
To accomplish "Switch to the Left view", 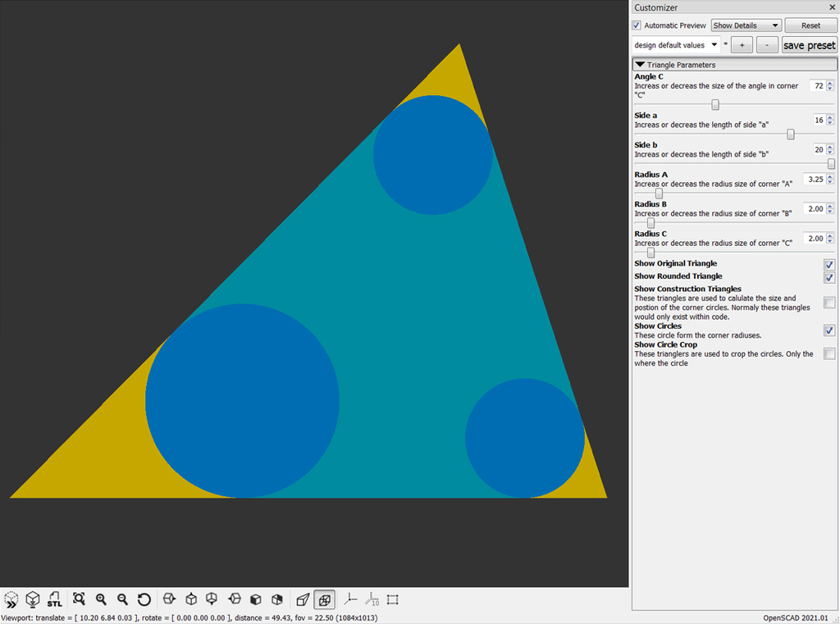I will click(x=234, y=599).
